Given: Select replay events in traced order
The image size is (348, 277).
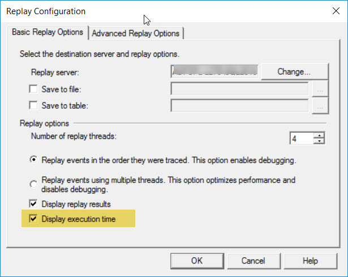Looking at the screenshot, I should point(33,160).
